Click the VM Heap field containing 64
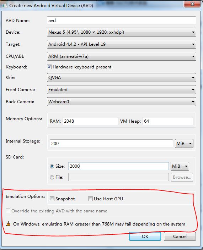The height and width of the screenshot is (250, 203). pos(168,121)
